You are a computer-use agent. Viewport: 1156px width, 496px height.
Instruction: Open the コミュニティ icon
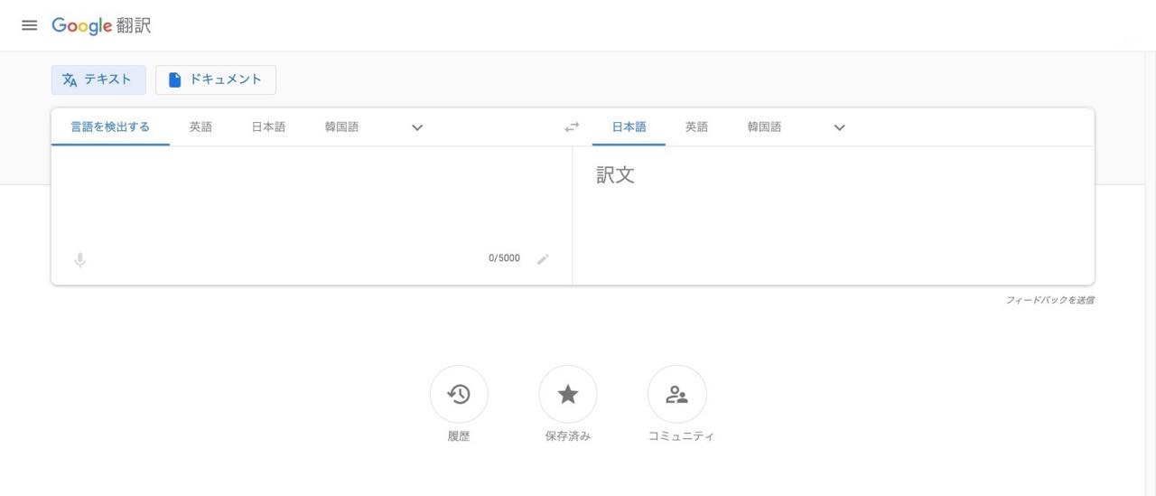[x=677, y=394]
